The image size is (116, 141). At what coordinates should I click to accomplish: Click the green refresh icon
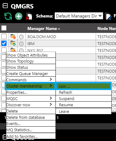[8, 16]
